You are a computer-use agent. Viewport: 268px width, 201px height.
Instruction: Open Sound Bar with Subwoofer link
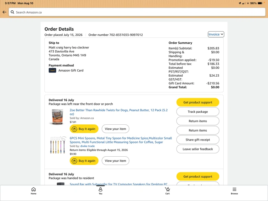pos(119,184)
